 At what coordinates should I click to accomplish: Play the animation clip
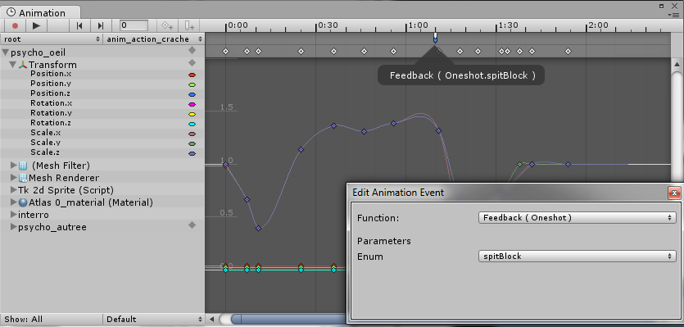[37, 25]
